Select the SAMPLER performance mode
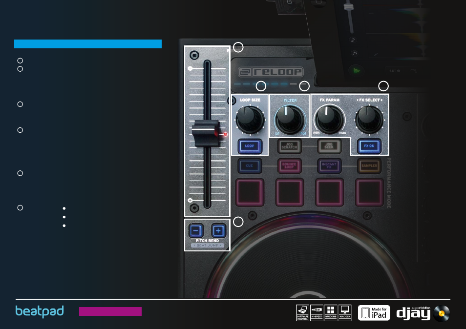The image size is (466, 329). point(369,165)
